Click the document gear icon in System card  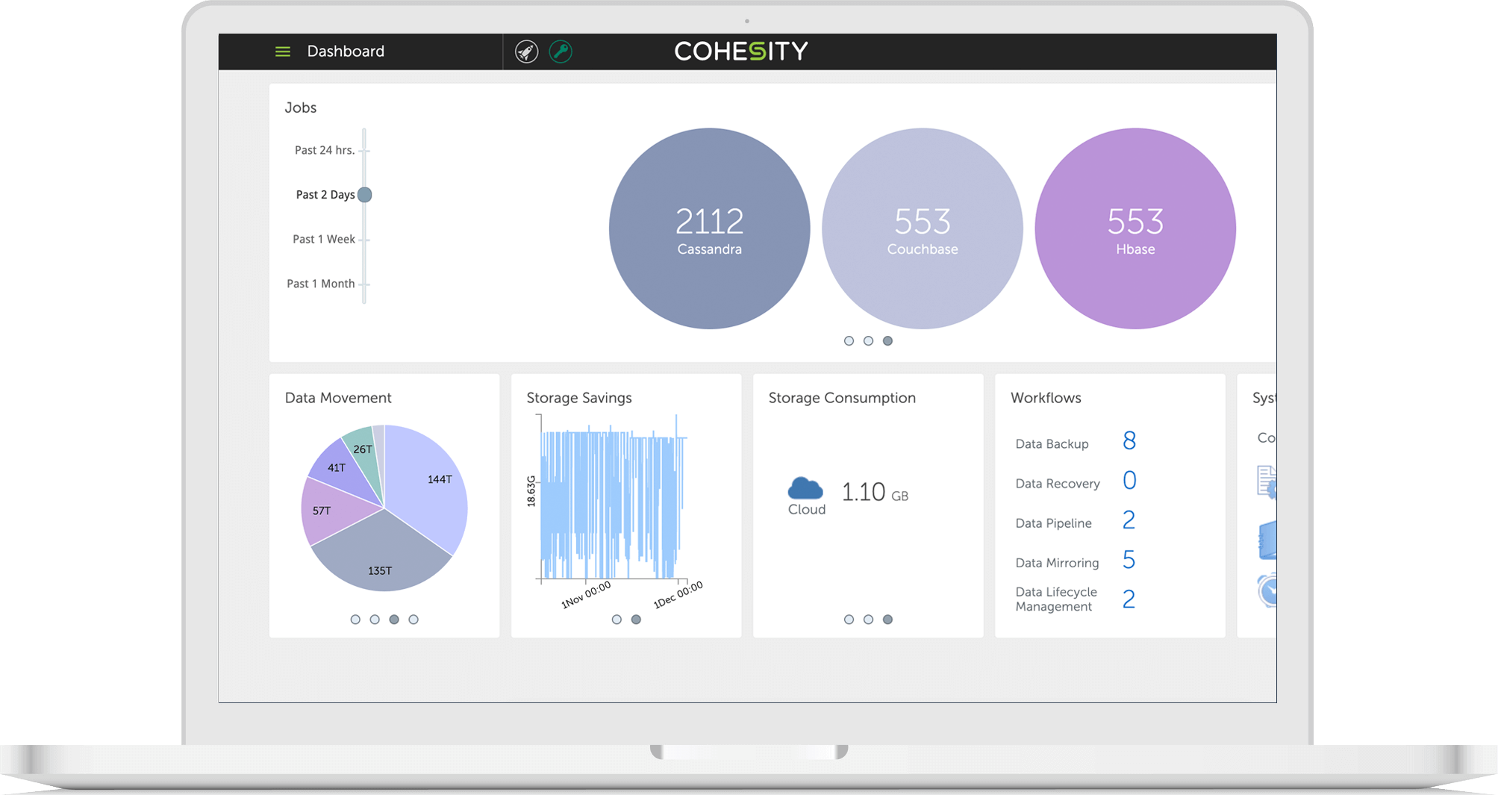pyautogui.click(x=1267, y=481)
